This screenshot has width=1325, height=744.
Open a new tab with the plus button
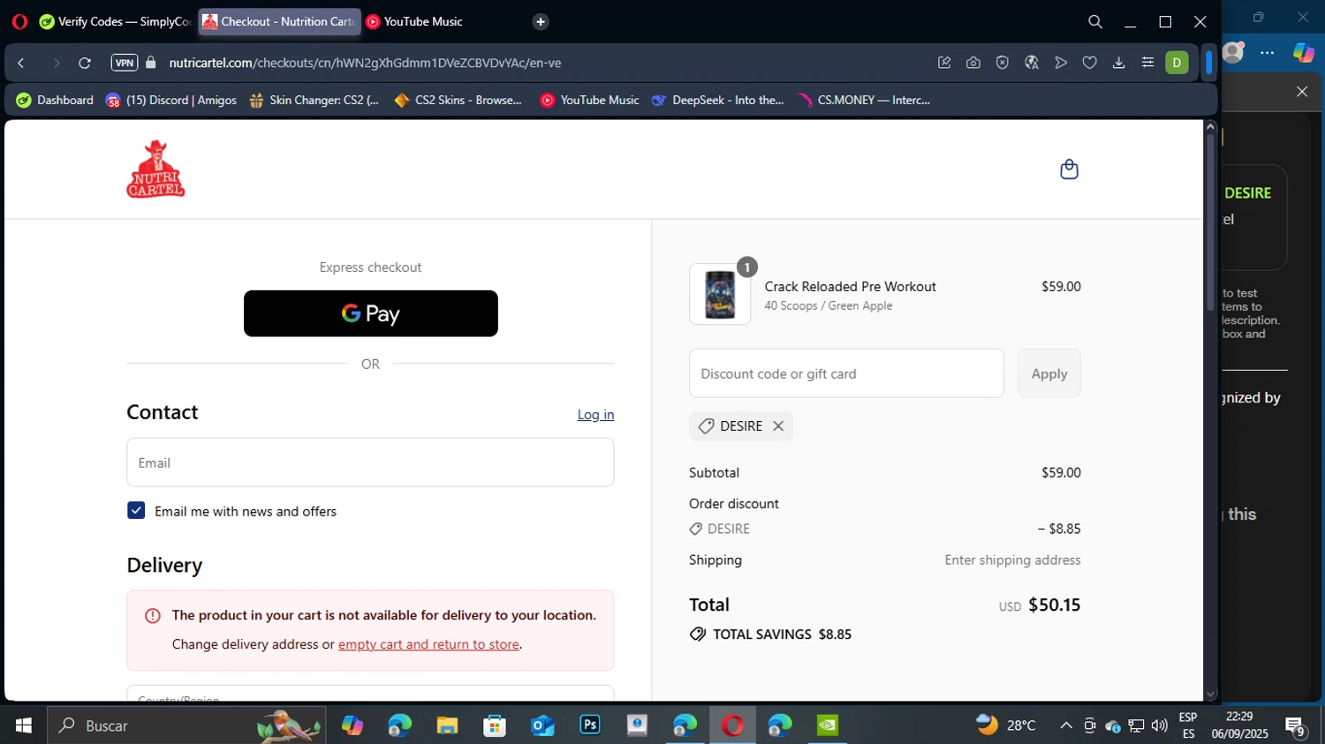[541, 22]
